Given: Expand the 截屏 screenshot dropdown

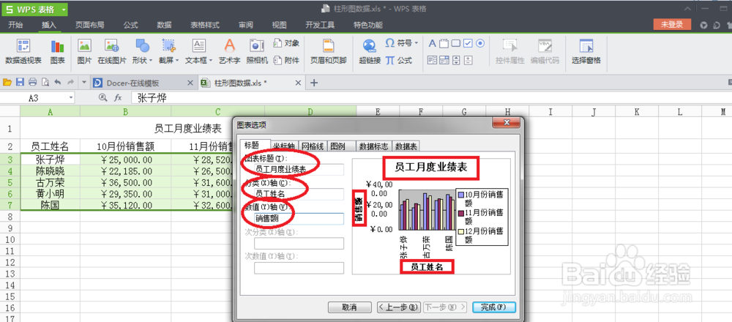Looking at the screenshot, I should 176,61.
